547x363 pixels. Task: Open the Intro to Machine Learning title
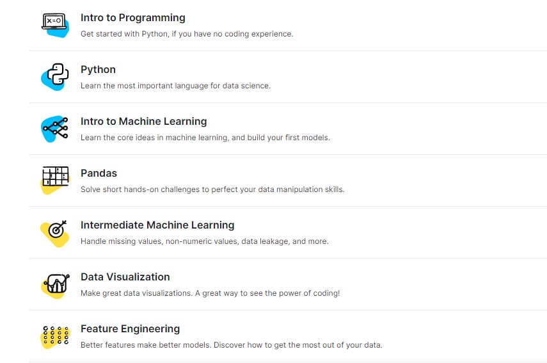pyautogui.click(x=144, y=121)
